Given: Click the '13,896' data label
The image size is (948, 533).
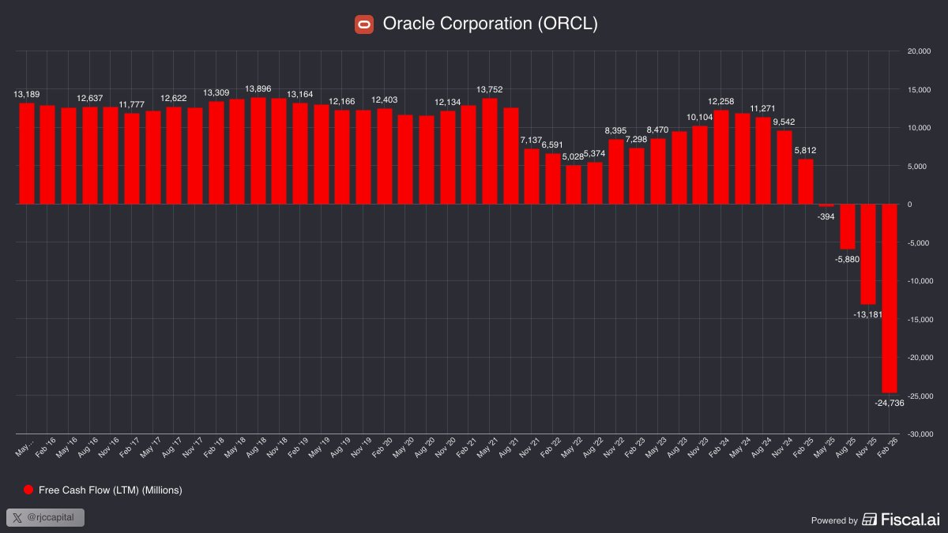Looking at the screenshot, I should pos(258,89).
